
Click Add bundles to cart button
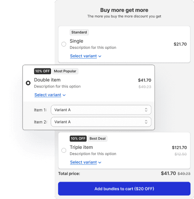click(124, 189)
